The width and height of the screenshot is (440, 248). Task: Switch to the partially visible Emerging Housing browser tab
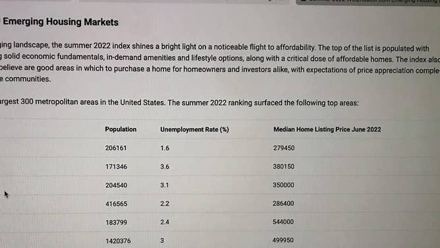coord(368,2)
